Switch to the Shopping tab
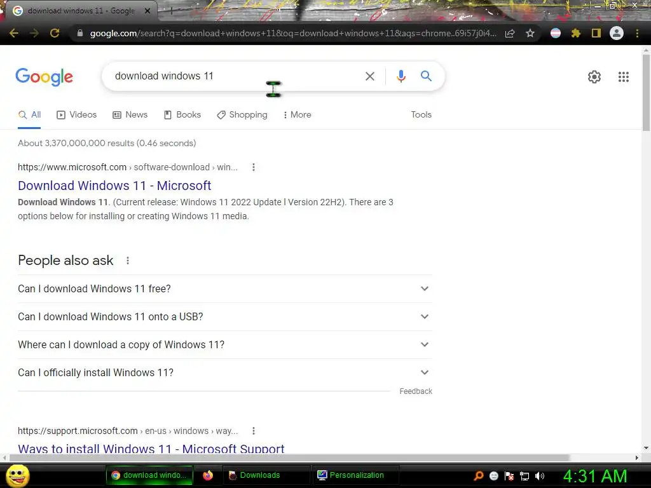 click(x=242, y=115)
